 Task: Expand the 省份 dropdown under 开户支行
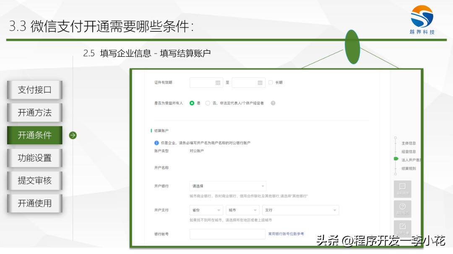click(206, 210)
